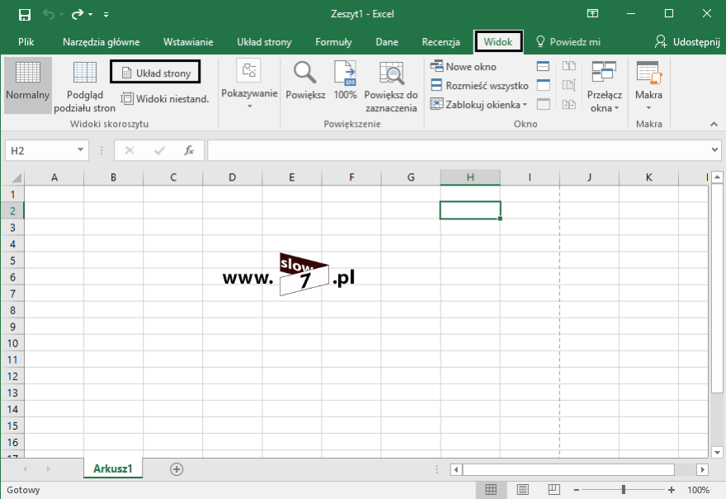
Task: Select column A by its header
Action: point(54,177)
